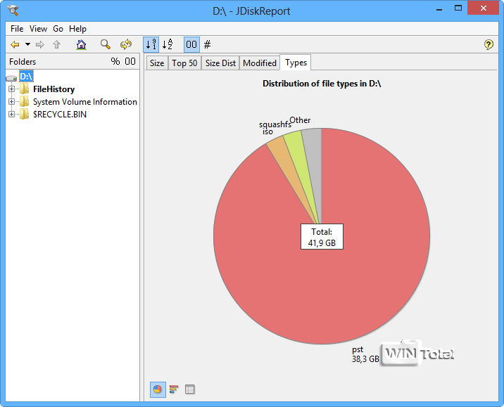Close the JDiskReport window

[x=484, y=8]
